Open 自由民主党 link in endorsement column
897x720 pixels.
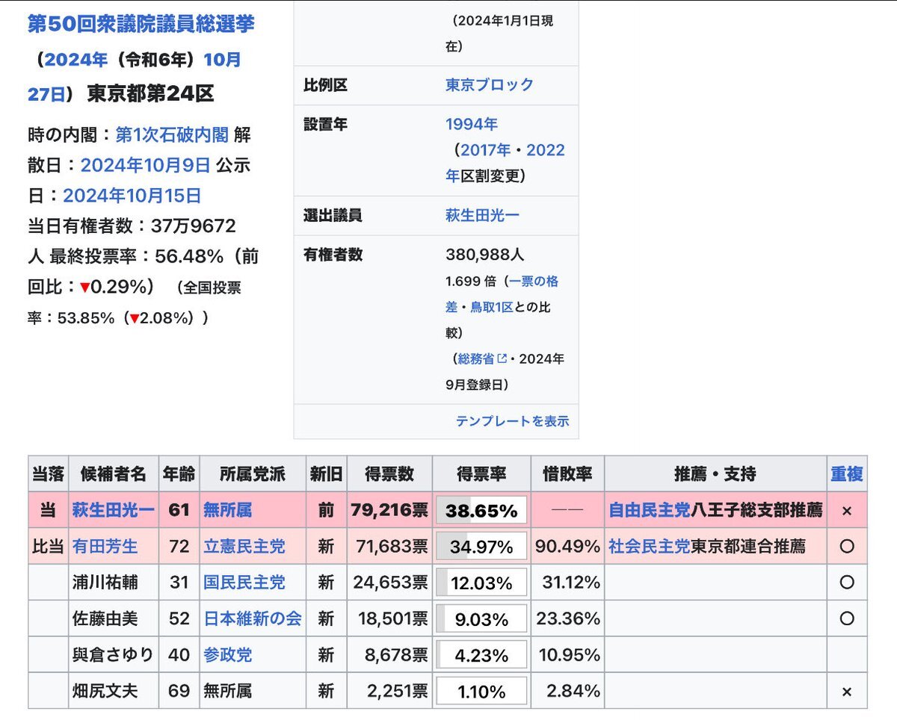tap(650, 511)
